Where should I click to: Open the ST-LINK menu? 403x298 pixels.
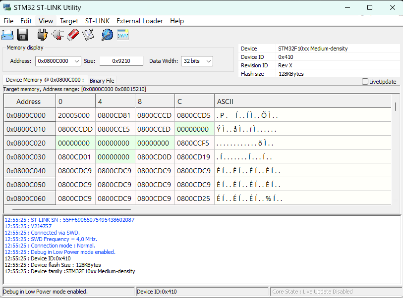pyautogui.click(x=98, y=21)
